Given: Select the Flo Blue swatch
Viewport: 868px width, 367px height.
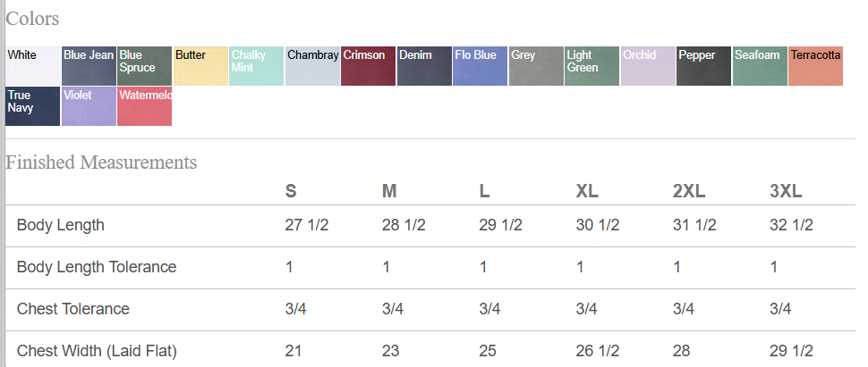Looking at the screenshot, I should pos(480,66).
